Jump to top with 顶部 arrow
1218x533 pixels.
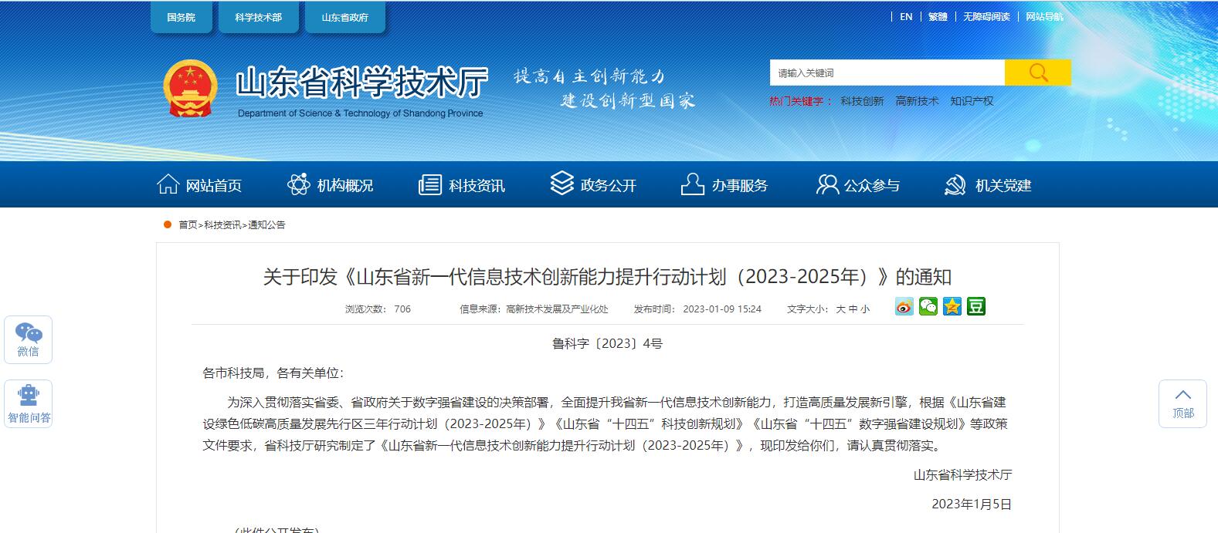pos(1182,403)
